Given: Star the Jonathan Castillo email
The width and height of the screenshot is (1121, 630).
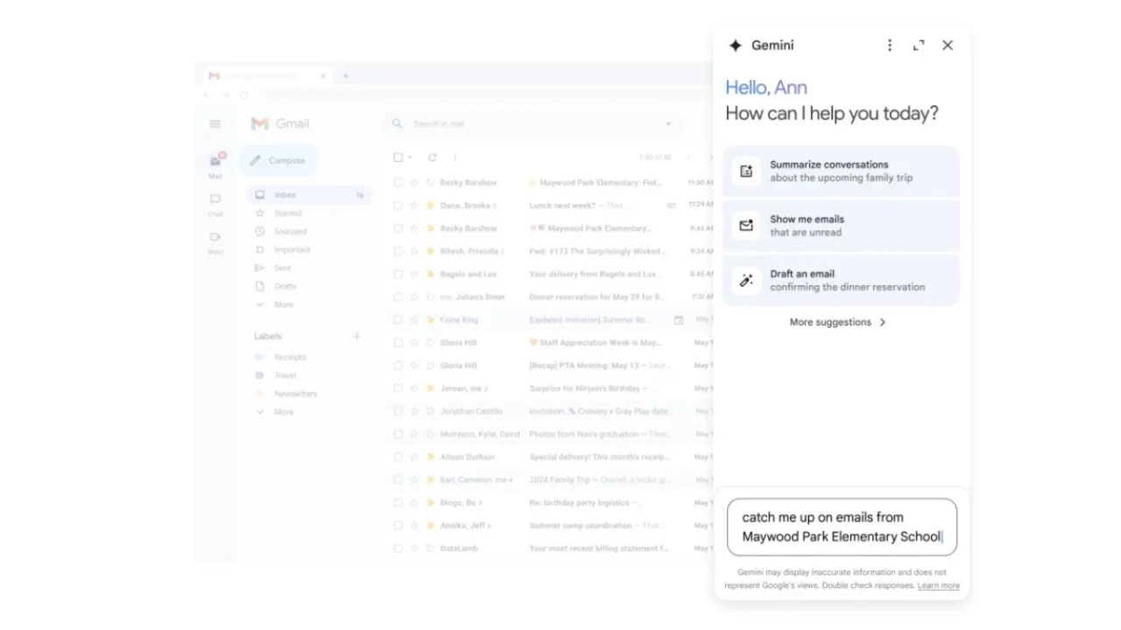Looking at the screenshot, I should 414,411.
